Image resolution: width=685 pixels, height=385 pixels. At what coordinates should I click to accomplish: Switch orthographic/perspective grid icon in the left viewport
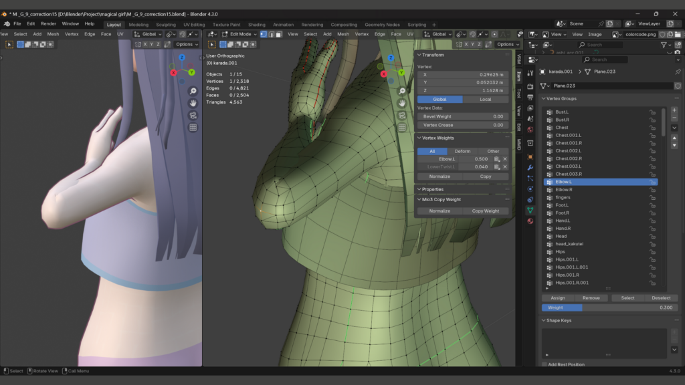[193, 127]
